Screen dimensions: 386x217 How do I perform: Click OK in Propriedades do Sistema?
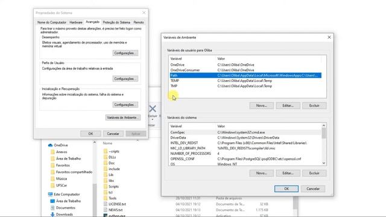point(90,134)
